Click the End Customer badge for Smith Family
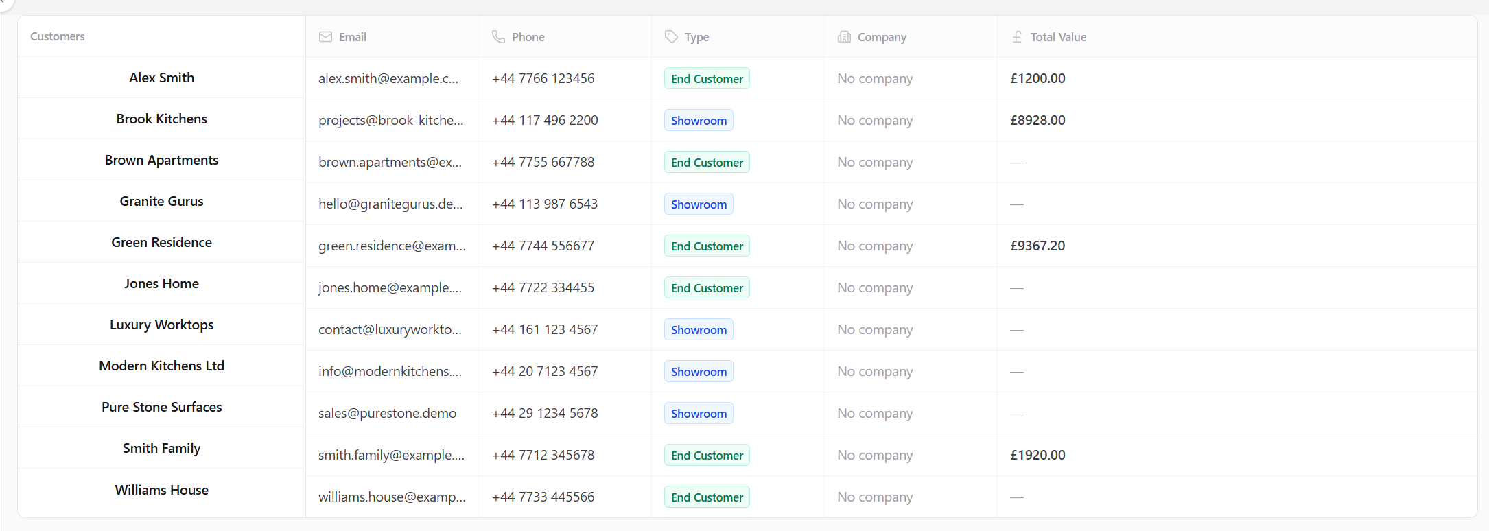The image size is (1489, 531). click(707, 455)
